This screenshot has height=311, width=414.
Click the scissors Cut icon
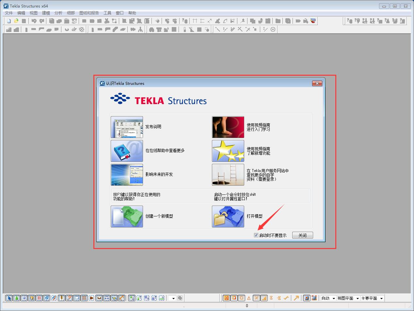(107, 21)
